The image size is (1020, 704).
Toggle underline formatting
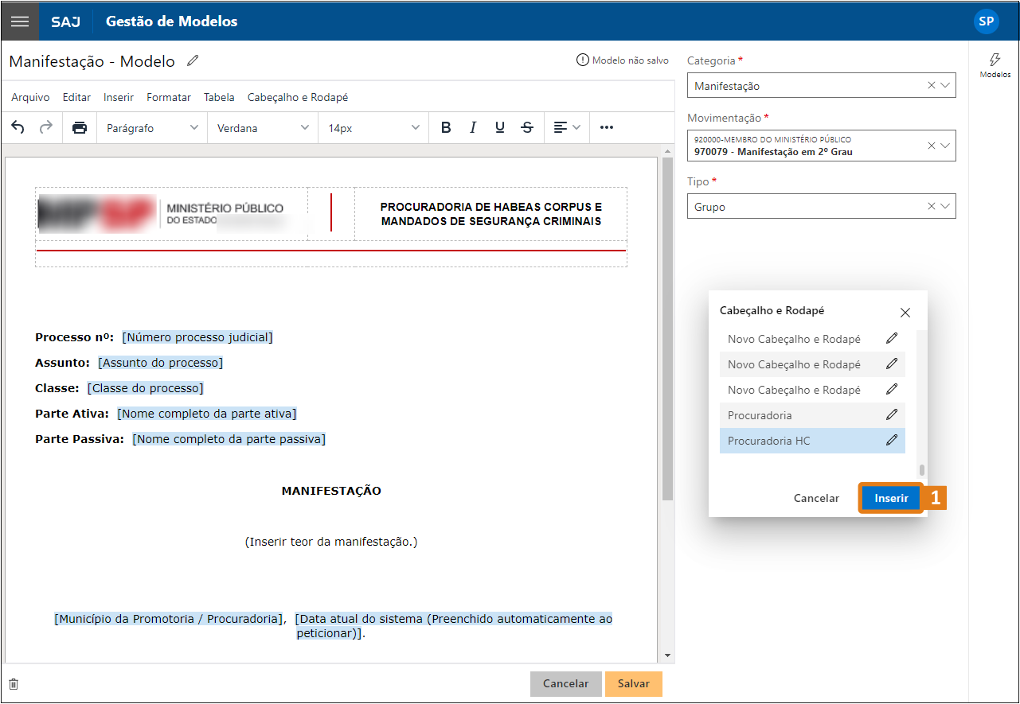point(500,127)
